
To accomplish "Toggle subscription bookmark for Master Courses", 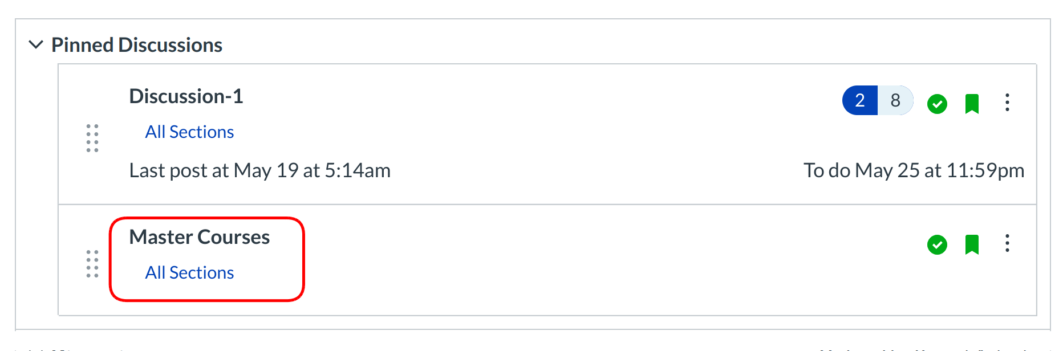I will coord(972,244).
